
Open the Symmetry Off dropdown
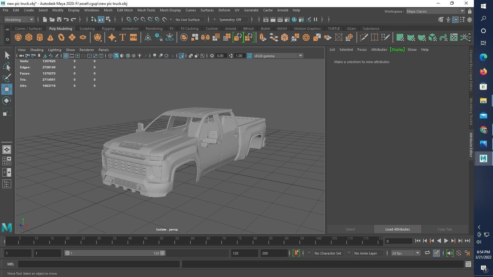(233, 19)
